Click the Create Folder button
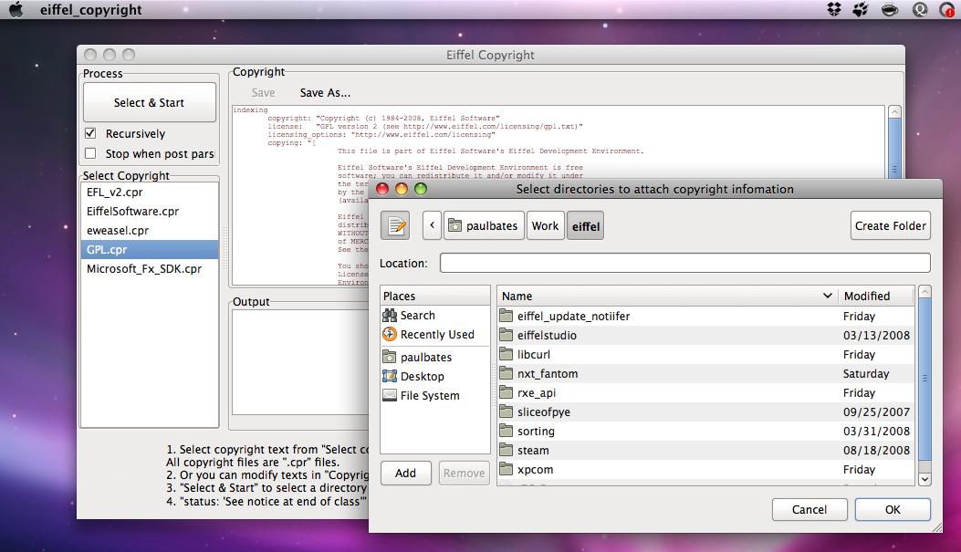The image size is (961, 552). pyautogui.click(x=891, y=225)
